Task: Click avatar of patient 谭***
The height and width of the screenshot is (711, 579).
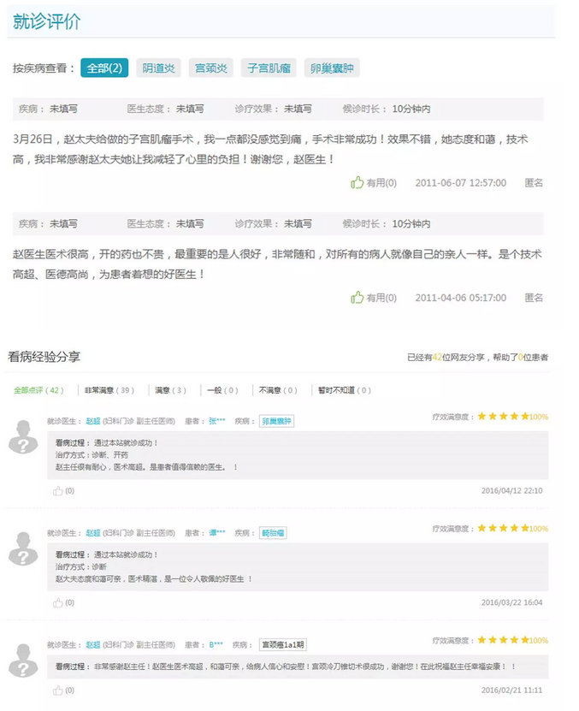Action: 23,548
